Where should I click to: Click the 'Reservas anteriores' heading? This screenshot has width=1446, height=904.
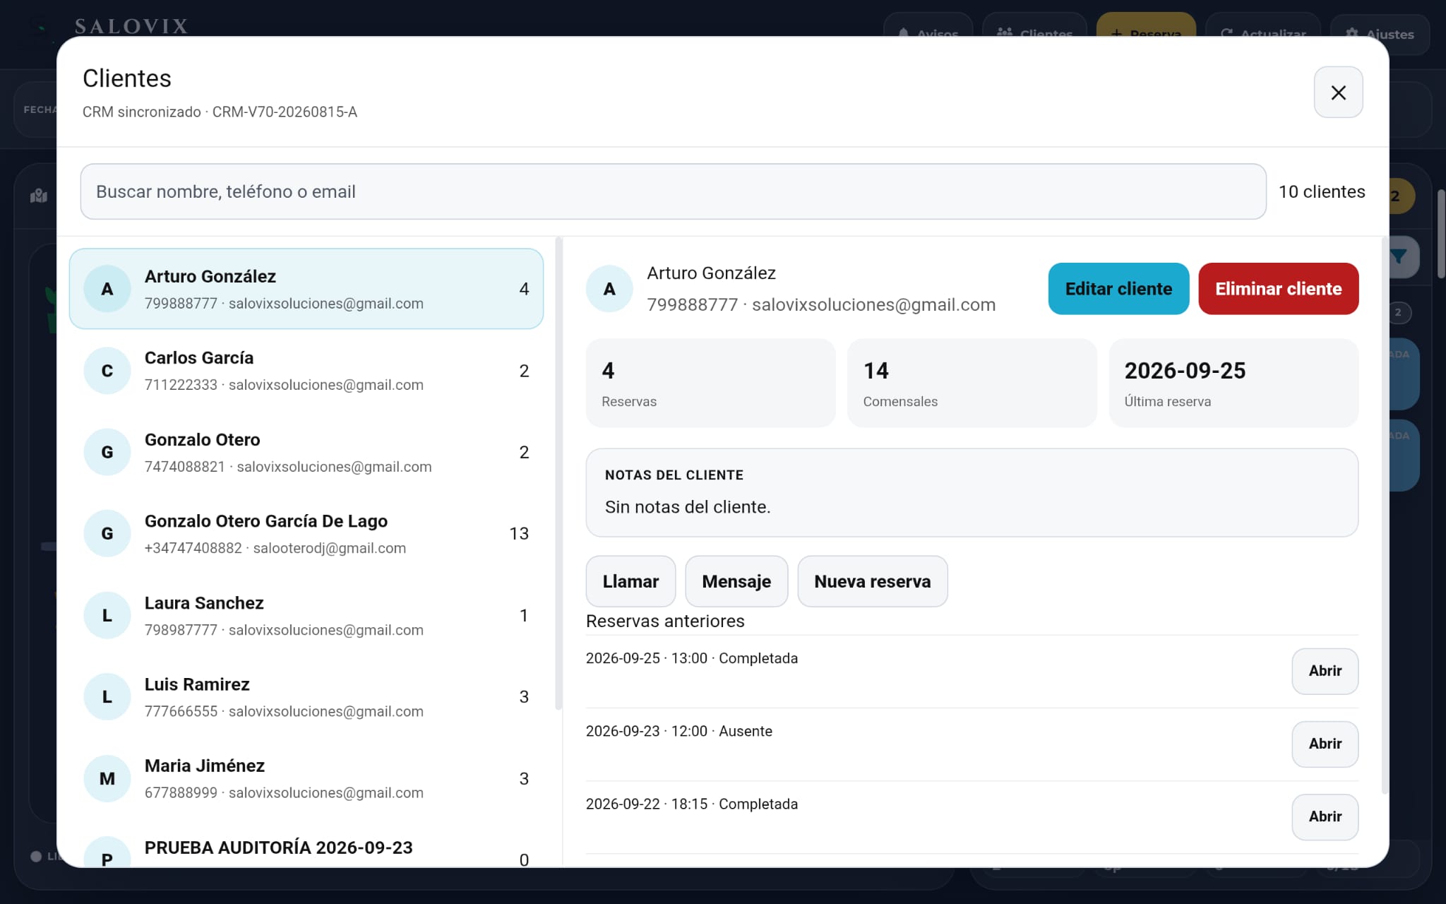(665, 621)
